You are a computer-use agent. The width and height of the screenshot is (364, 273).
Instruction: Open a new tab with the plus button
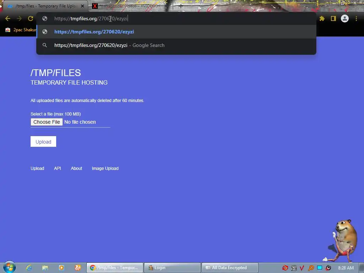181,6
